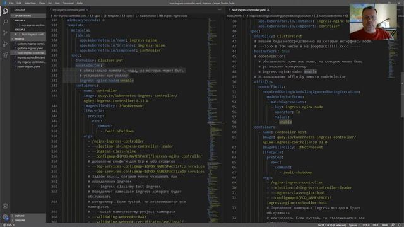404x227 pixels.
Task: Click 'operator: In' line in right editor
Action: (x=287, y=112)
